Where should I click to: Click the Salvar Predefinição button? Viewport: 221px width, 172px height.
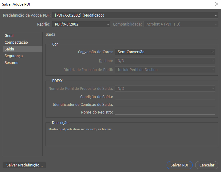point(24,165)
